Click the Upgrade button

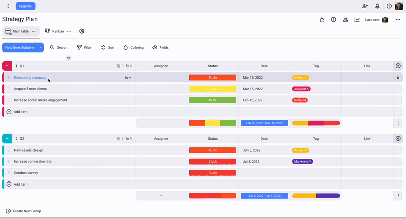pyautogui.click(x=25, y=6)
